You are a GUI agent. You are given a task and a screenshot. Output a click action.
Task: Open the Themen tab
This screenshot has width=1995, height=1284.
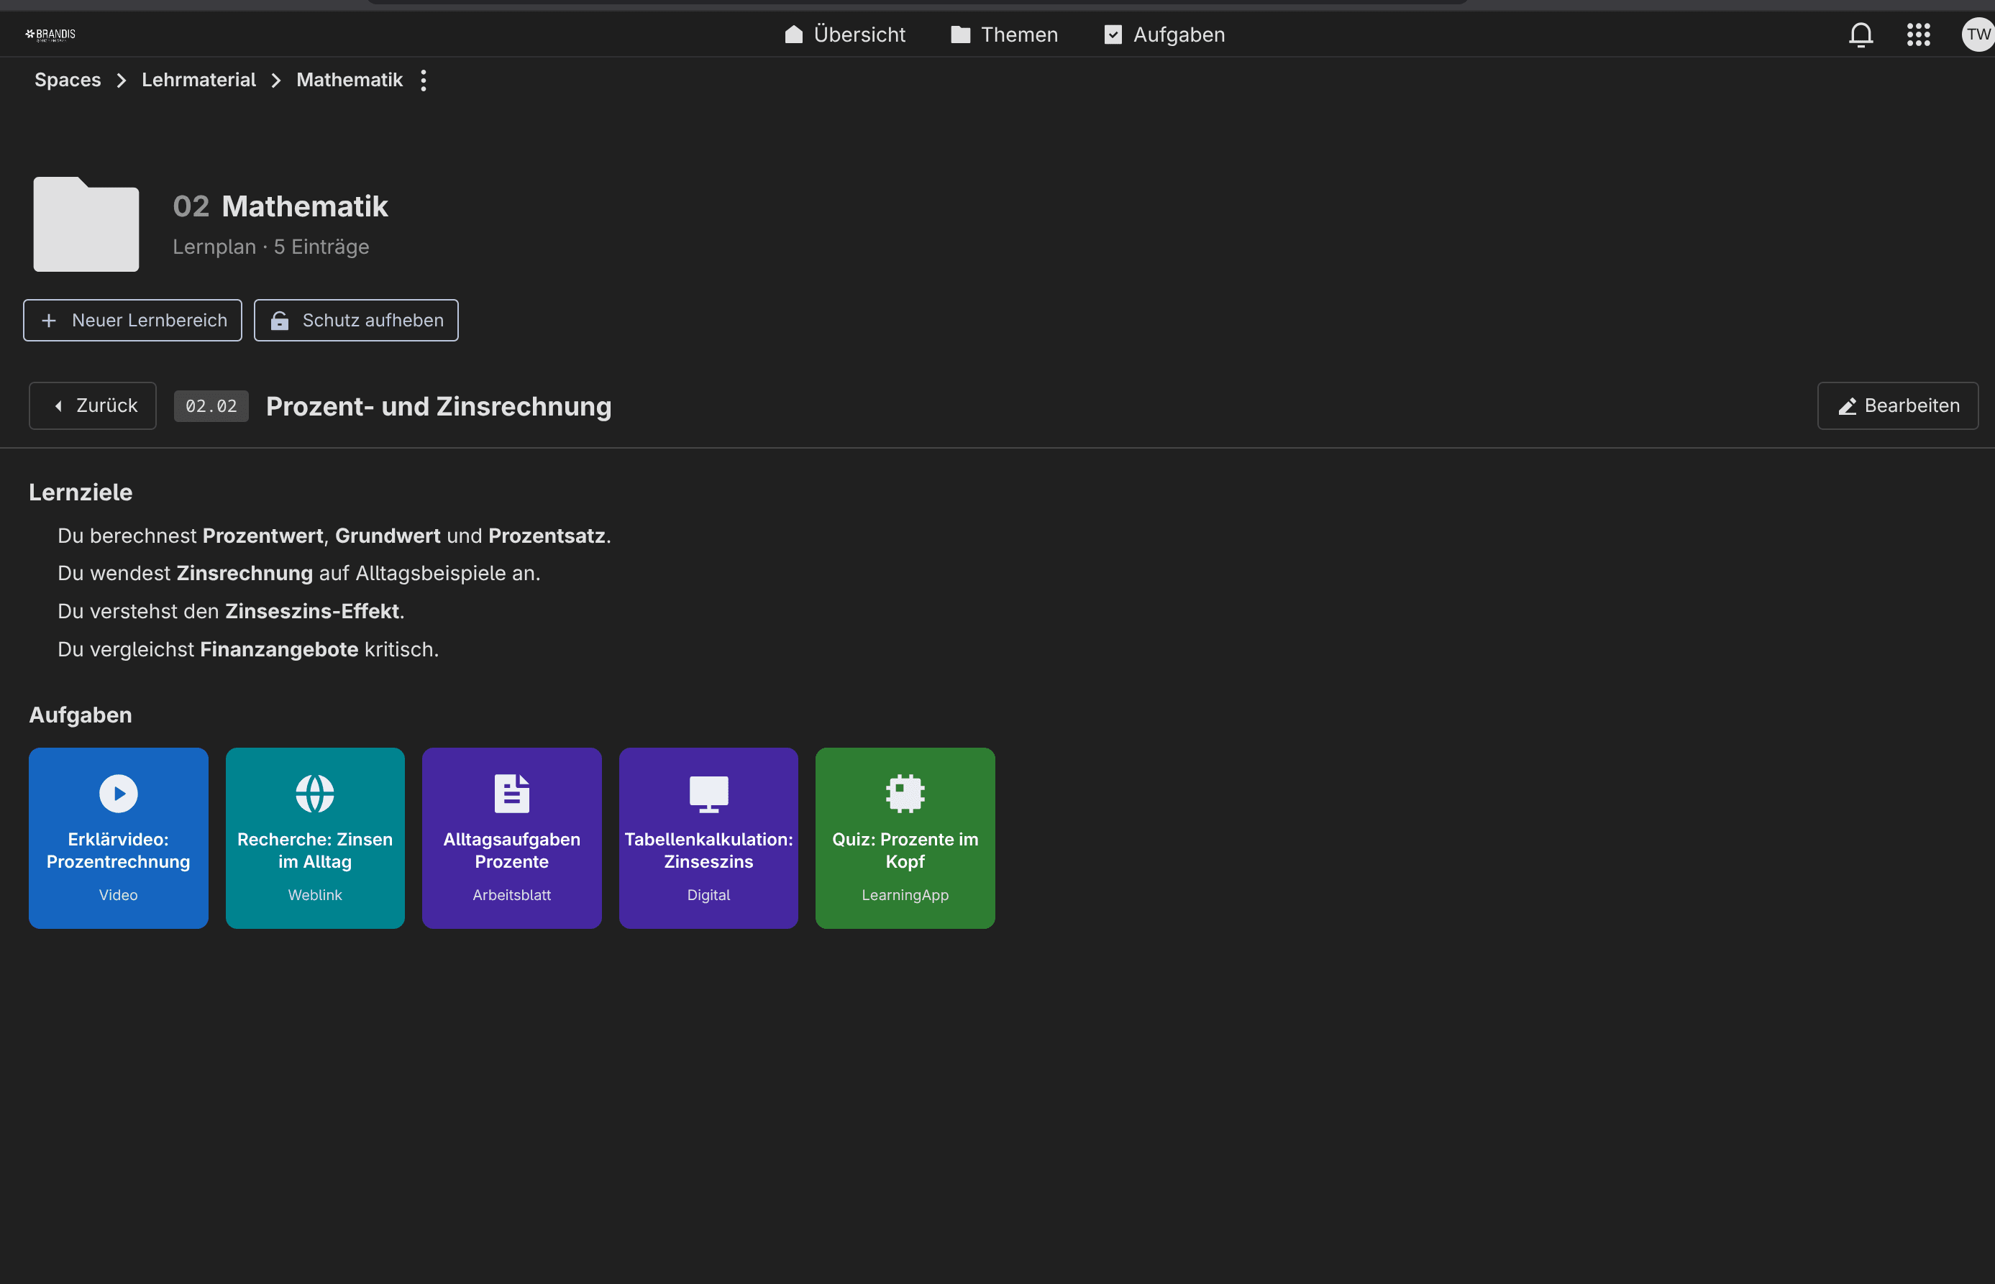[x=1004, y=35]
